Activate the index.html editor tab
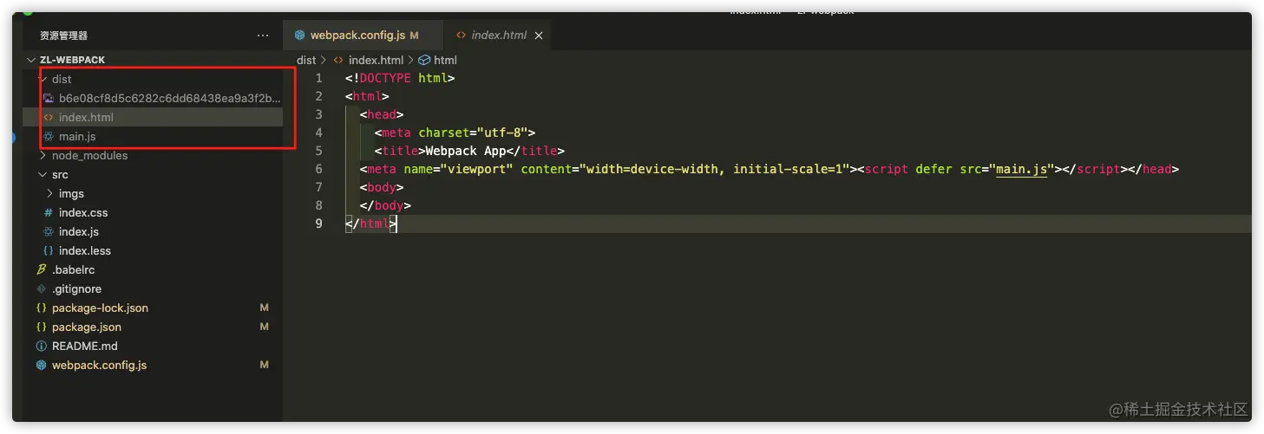 (499, 36)
